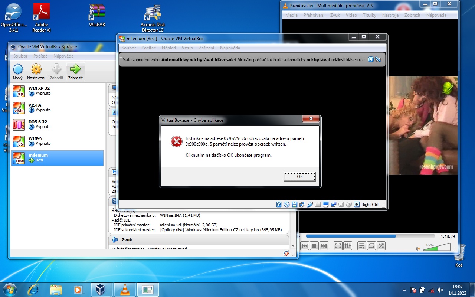Viewport: 475px width, 297px height.
Task: Click shared folders icon in VM status bar
Action: click(318, 205)
